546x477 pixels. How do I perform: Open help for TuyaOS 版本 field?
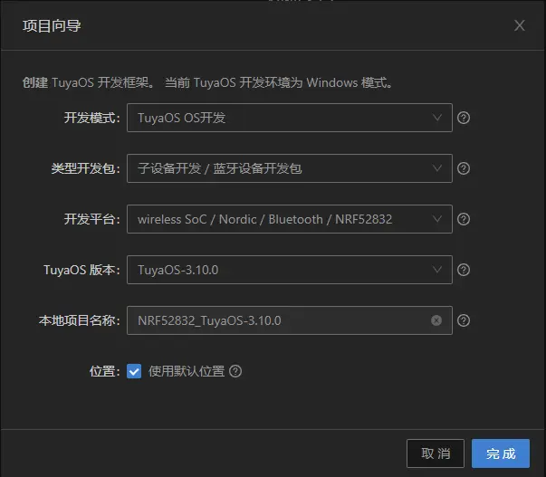(464, 270)
